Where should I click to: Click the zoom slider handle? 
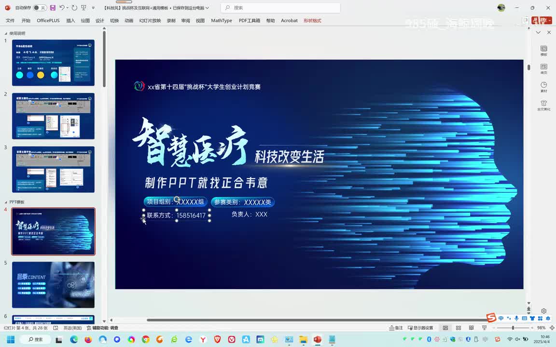513,328
